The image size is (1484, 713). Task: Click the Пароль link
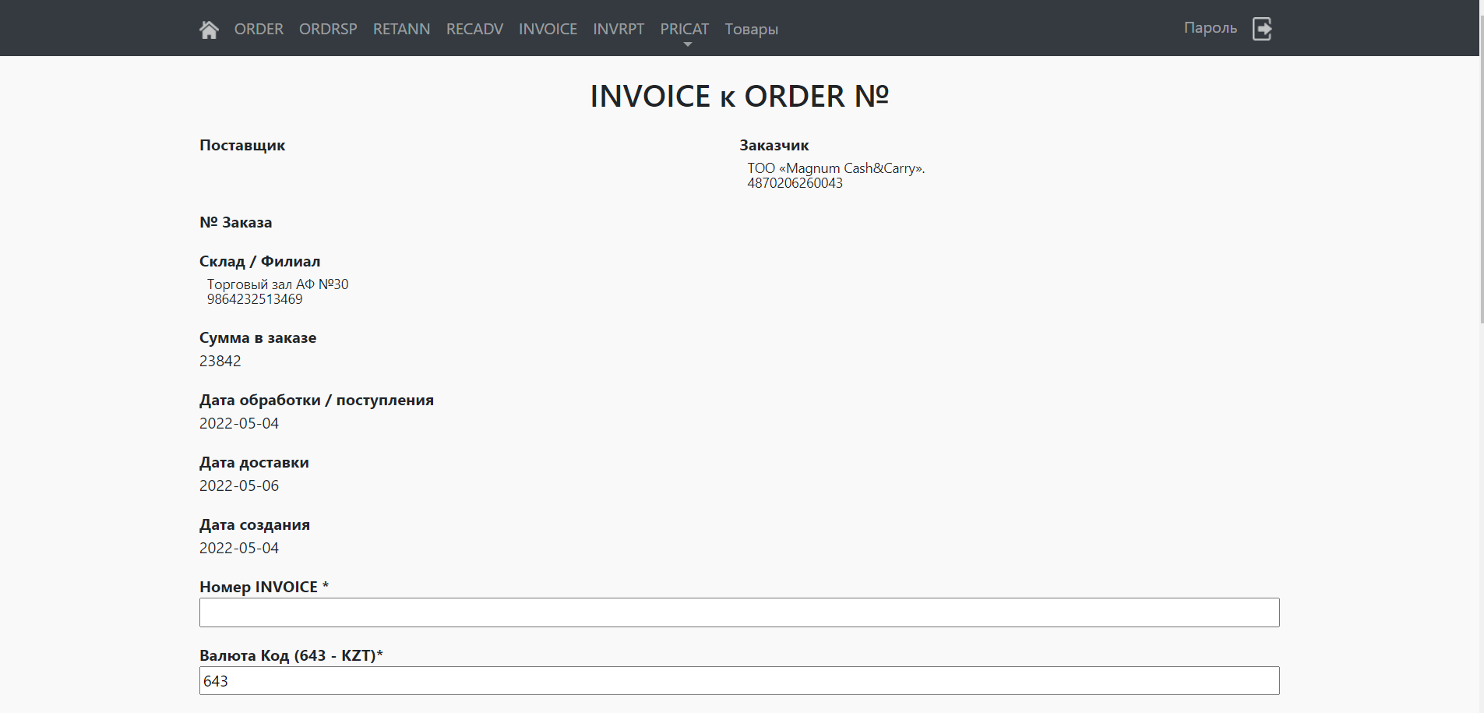pyautogui.click(x=1210, y=28)
